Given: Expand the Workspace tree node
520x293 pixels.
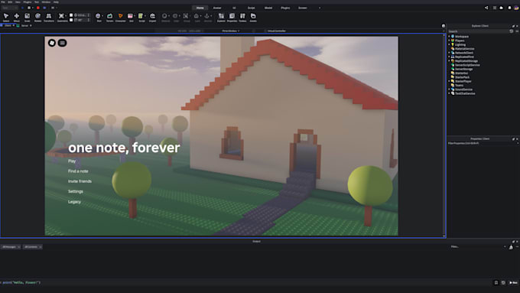Looking at the screenshot, I should point(450,37).
